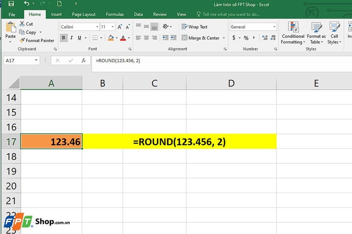
Task: Expand the Paste options arrow
Action: pyautogui.click(x=10, y=42)
